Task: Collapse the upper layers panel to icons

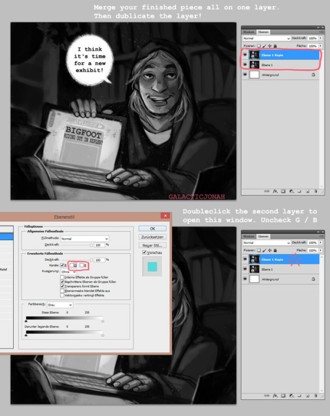Action: pos(318,27)
